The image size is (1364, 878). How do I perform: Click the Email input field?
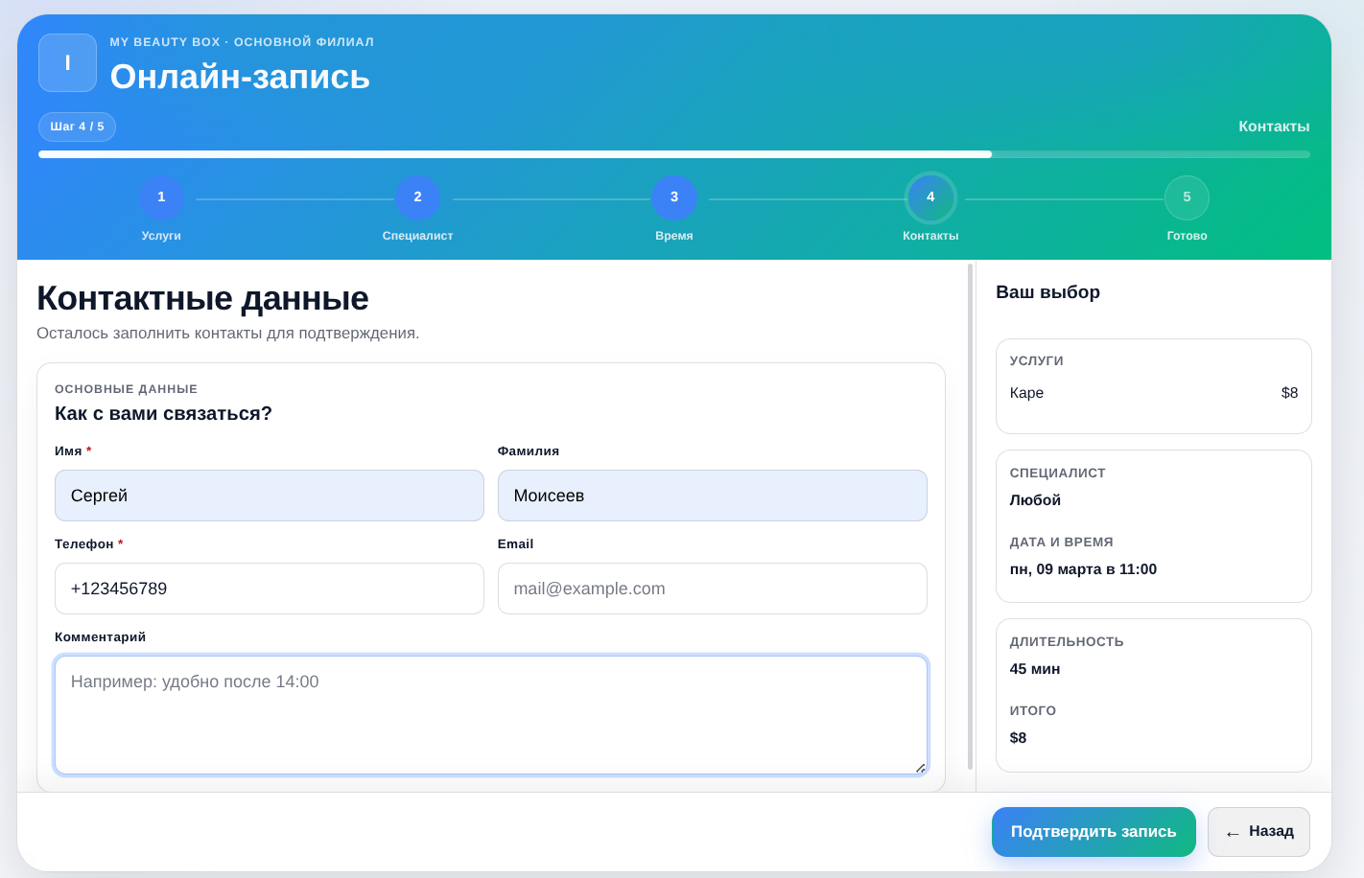click(712, 589)
